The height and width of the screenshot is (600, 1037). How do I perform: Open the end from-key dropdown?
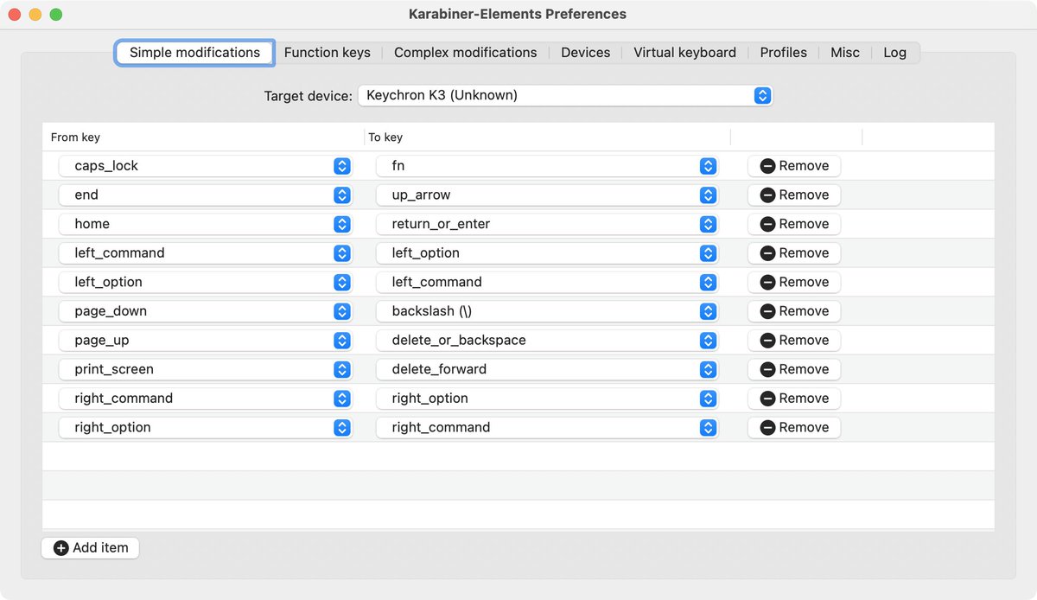pos(206,195)
